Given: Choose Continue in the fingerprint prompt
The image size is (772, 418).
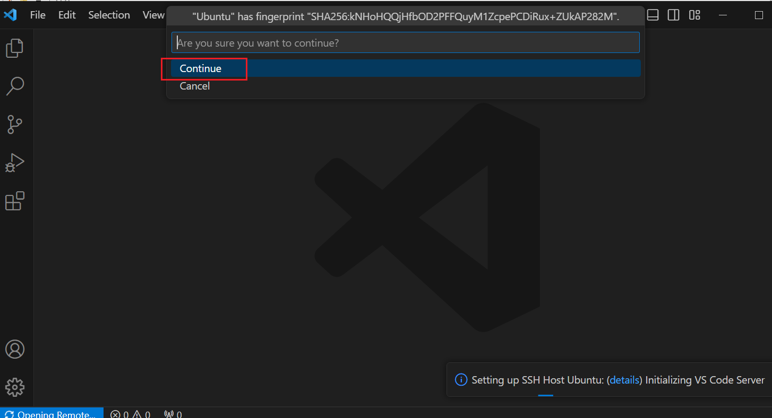Looking at the screenshot, I should coord(406,68).
